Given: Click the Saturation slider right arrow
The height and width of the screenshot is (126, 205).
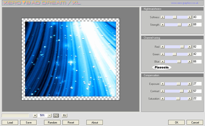Looking at the screenshot, I should [189, 98].
